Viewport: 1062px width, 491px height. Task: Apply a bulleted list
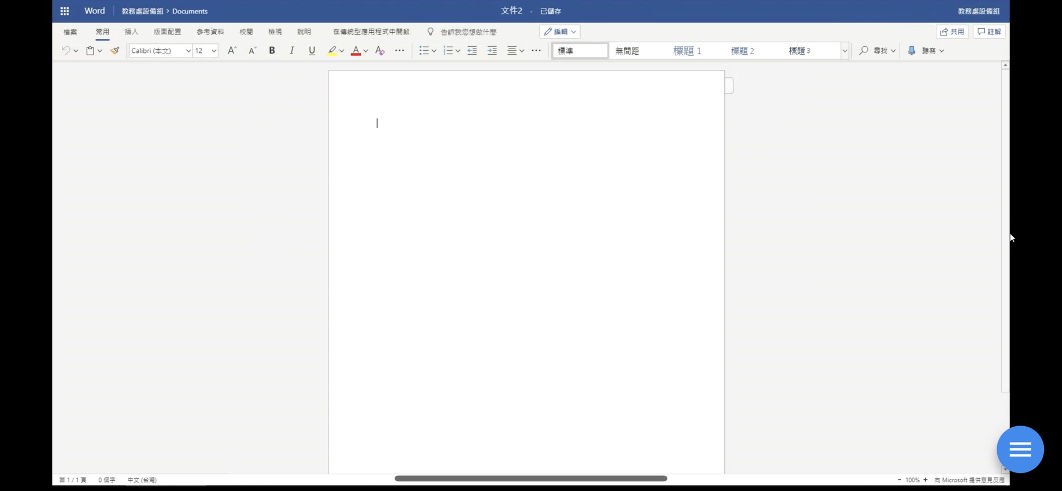pyautogui.click(x=424, y=51)
